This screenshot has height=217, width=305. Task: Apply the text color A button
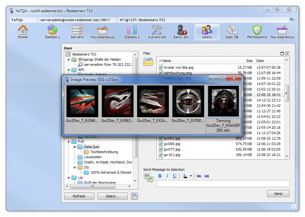(185, 176)
